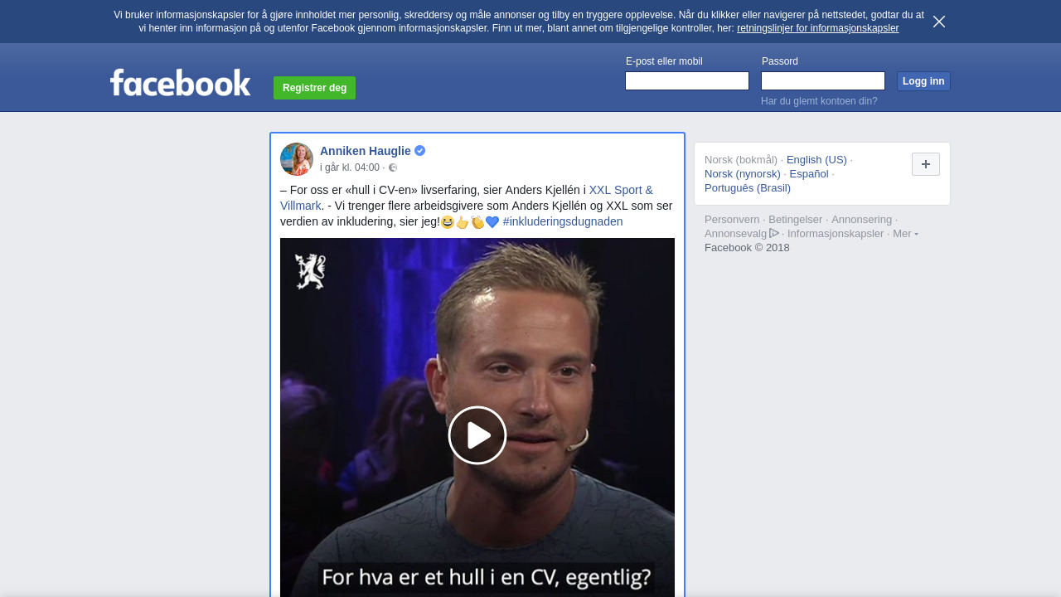This screenshot has height=597, width=1061.
Task: Dismiss the cookie notice with X
Action: click(939, 22)
